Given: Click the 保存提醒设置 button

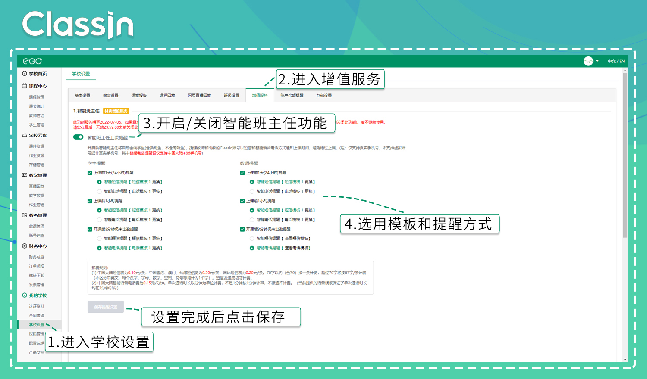Looking at the screenshot, I should pyautogui.click(x=106, y=307).
